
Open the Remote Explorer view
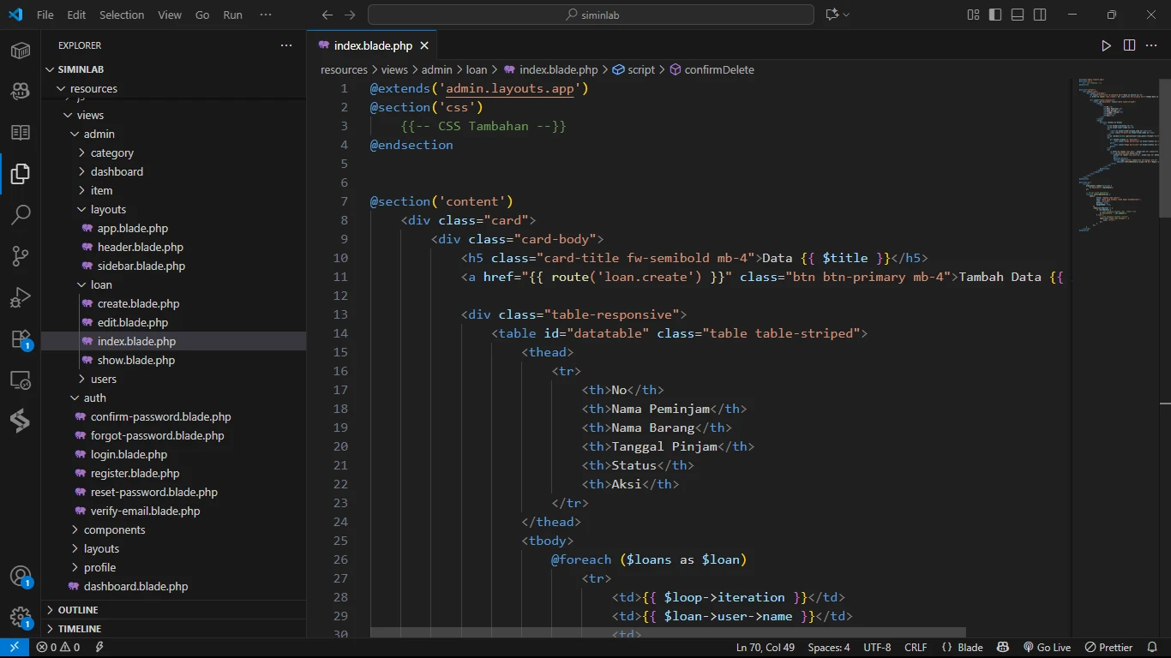(x=21, y=380)
